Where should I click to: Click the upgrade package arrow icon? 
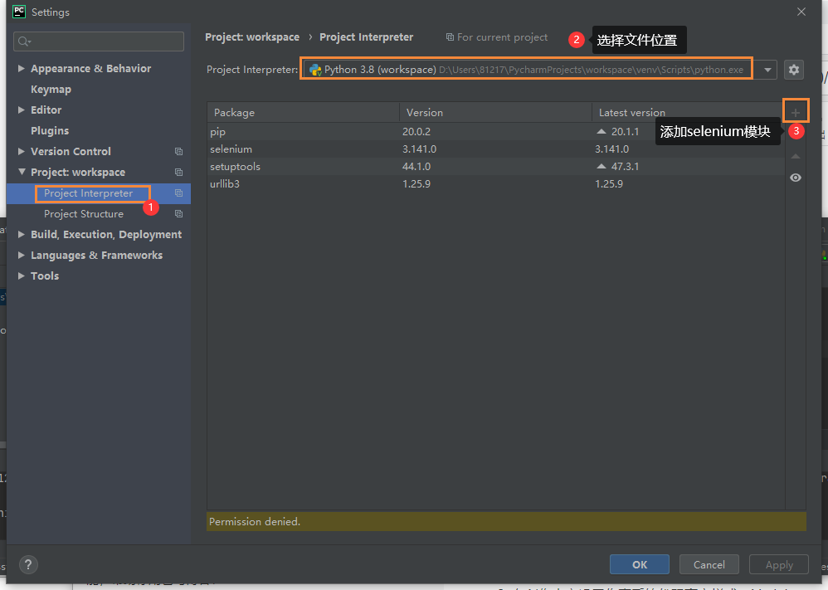pyautogui.click(x=796, y=156)
